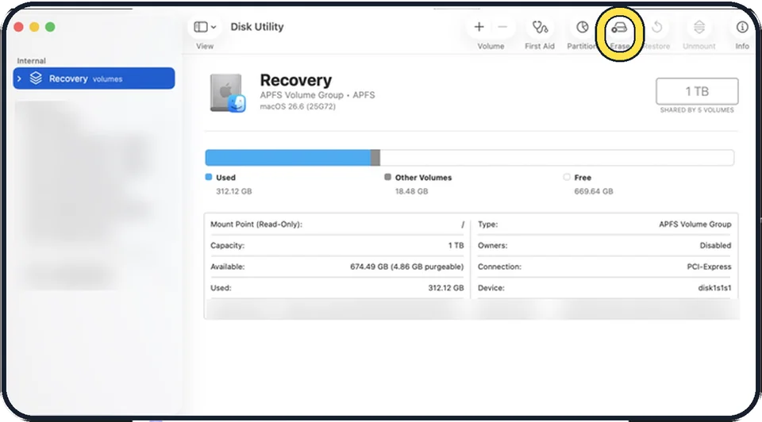
Task: Click the '669.64 GB' free value
Action: click(594, 191)
